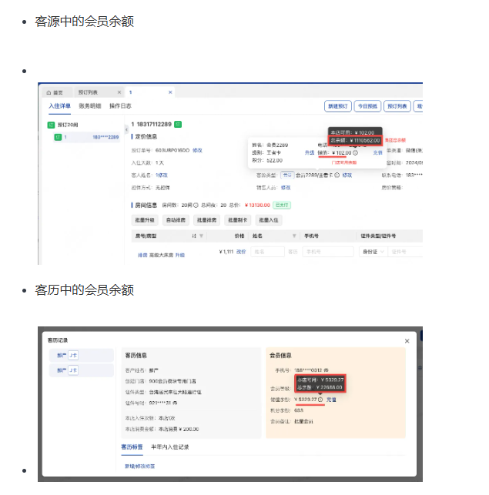Click the 批量入住 button

(x=269, y=220)
